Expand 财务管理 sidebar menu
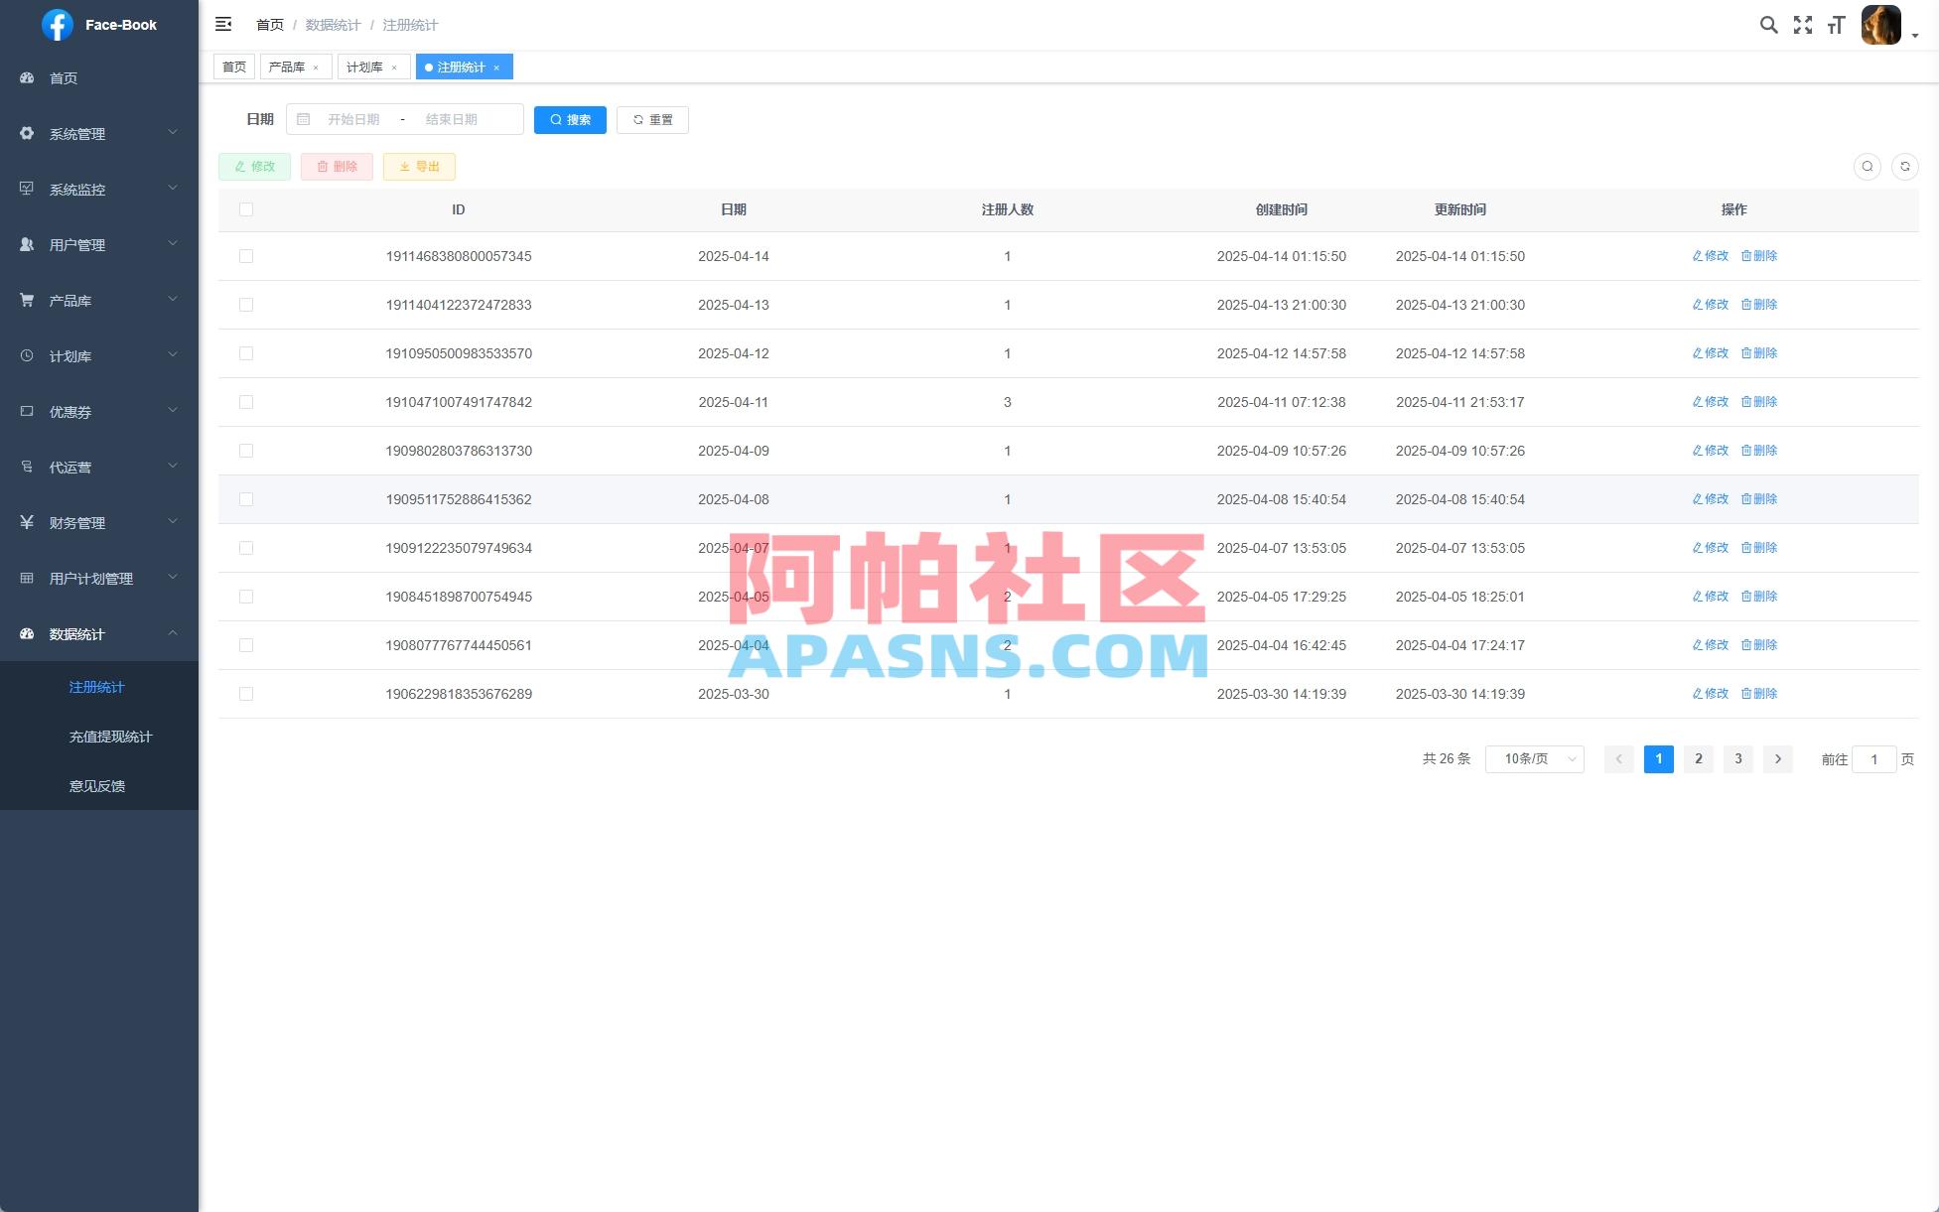The height and width of the screenshot is (1212, 1939). (x=99, y=522)
